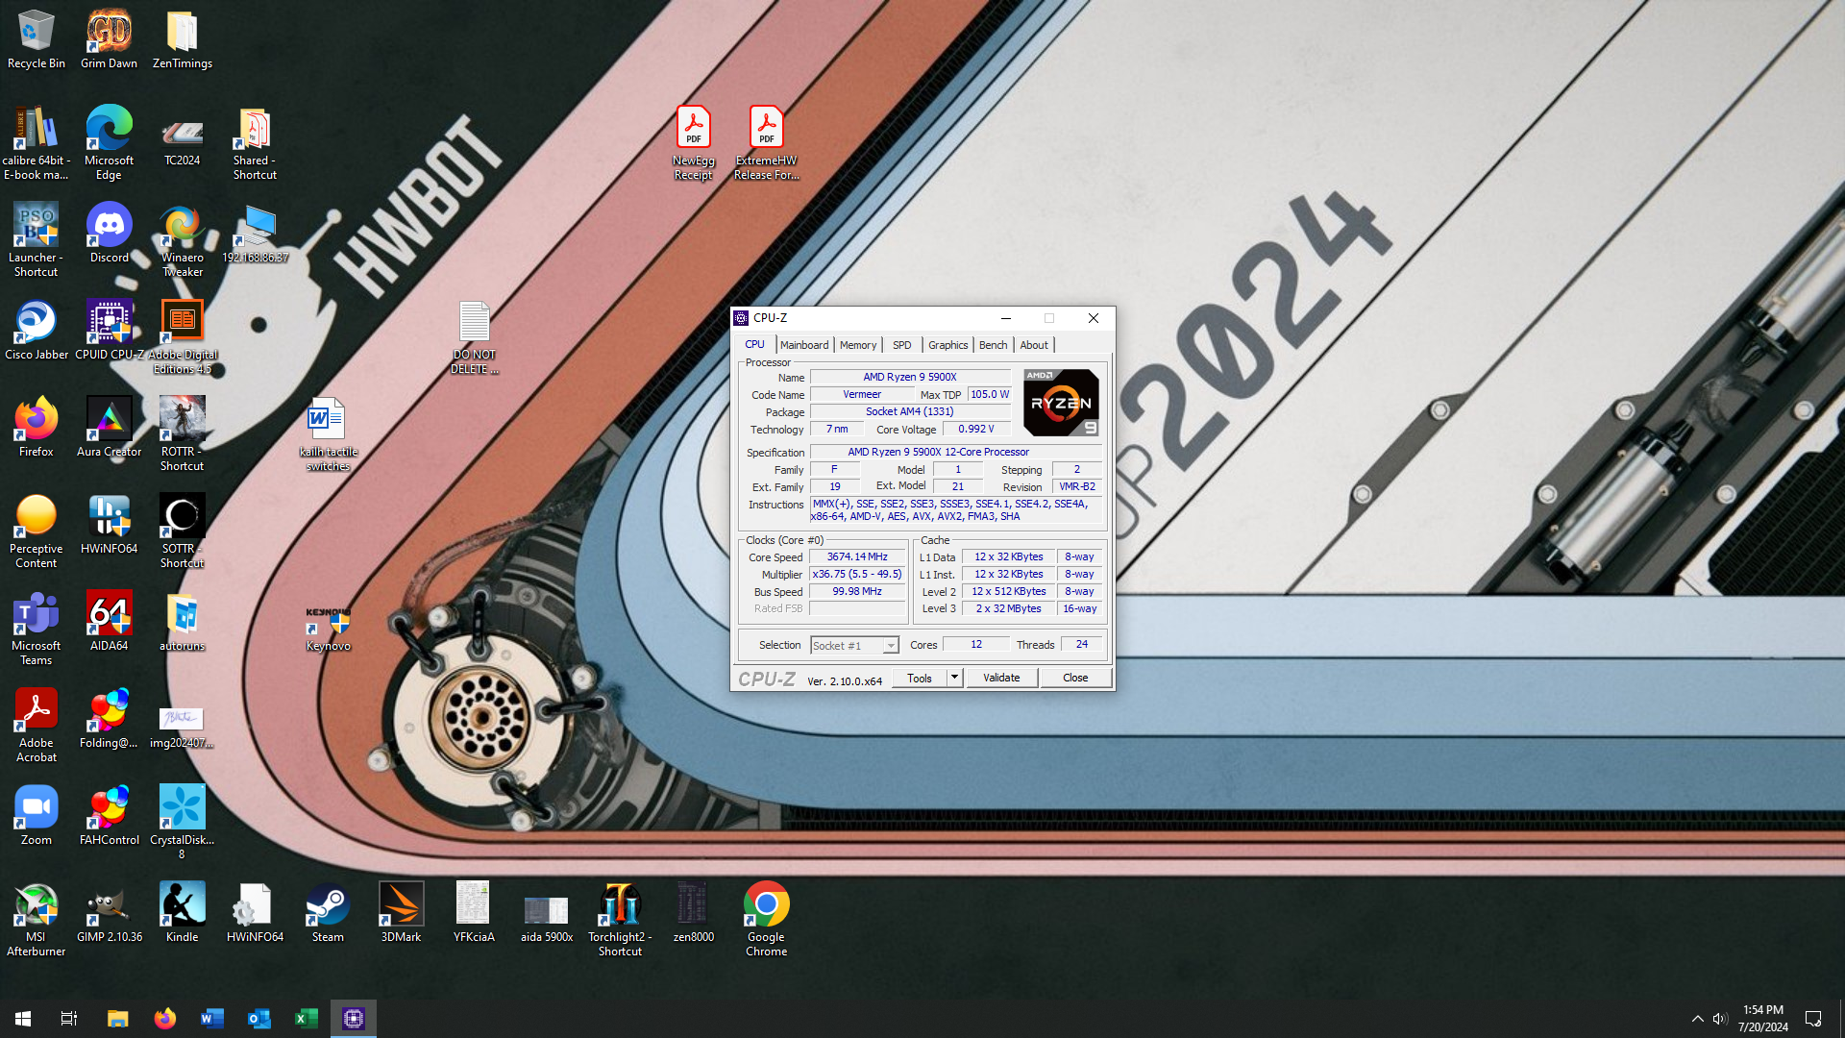Select the Torchlight2 Shortcut icon

coord(620,919)
